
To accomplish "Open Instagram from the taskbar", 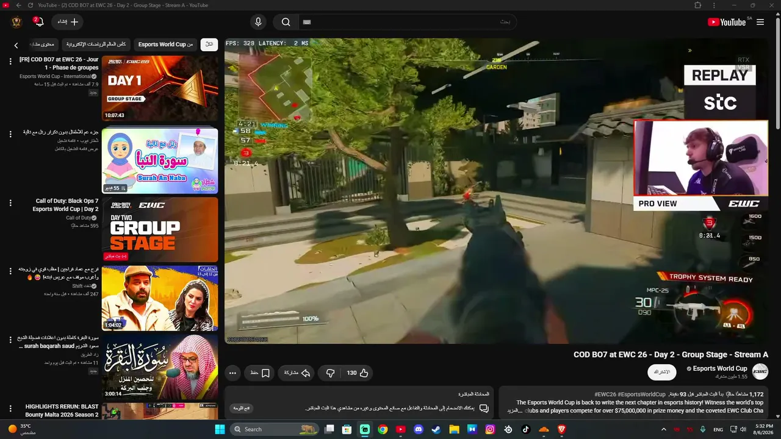I will pos(490,429).
